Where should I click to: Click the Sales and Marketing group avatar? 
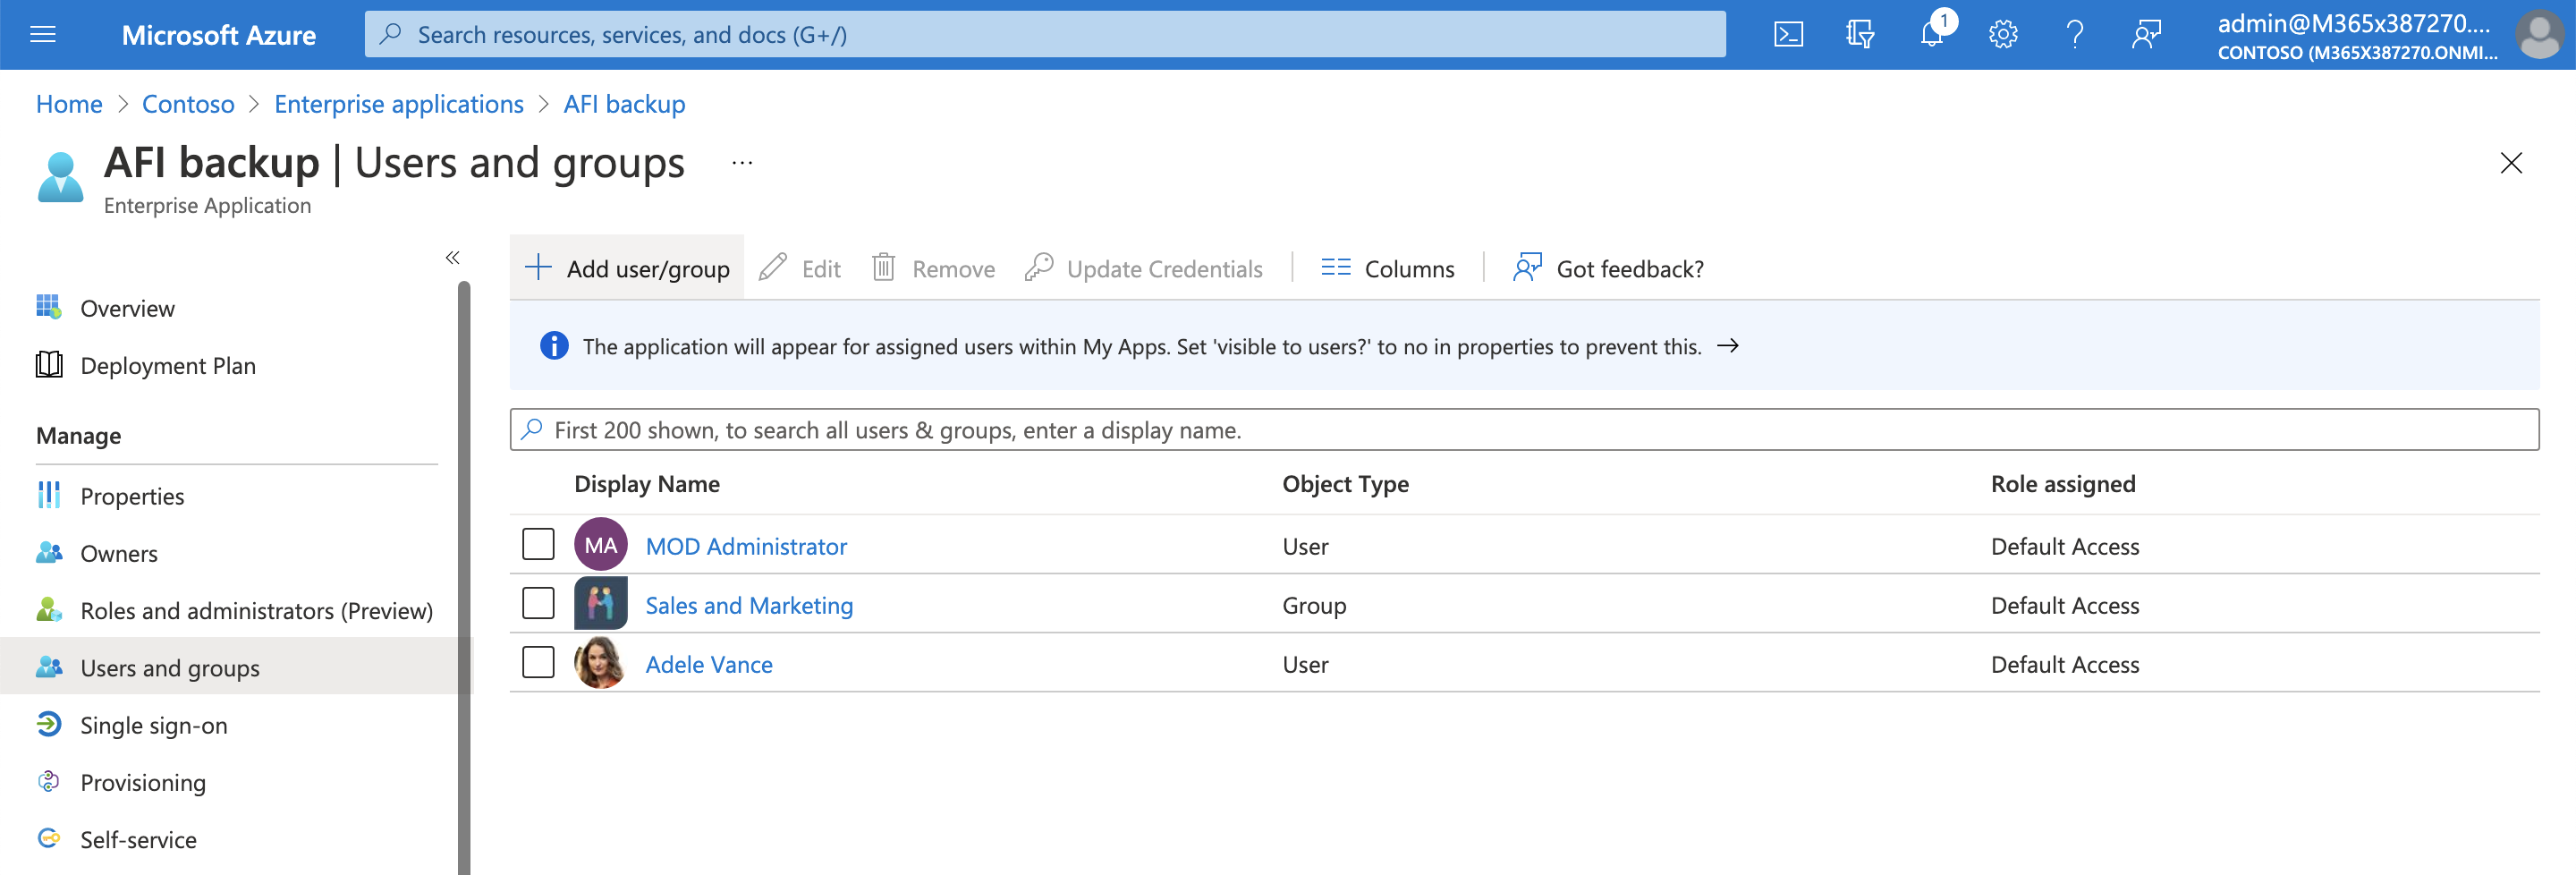600,603
